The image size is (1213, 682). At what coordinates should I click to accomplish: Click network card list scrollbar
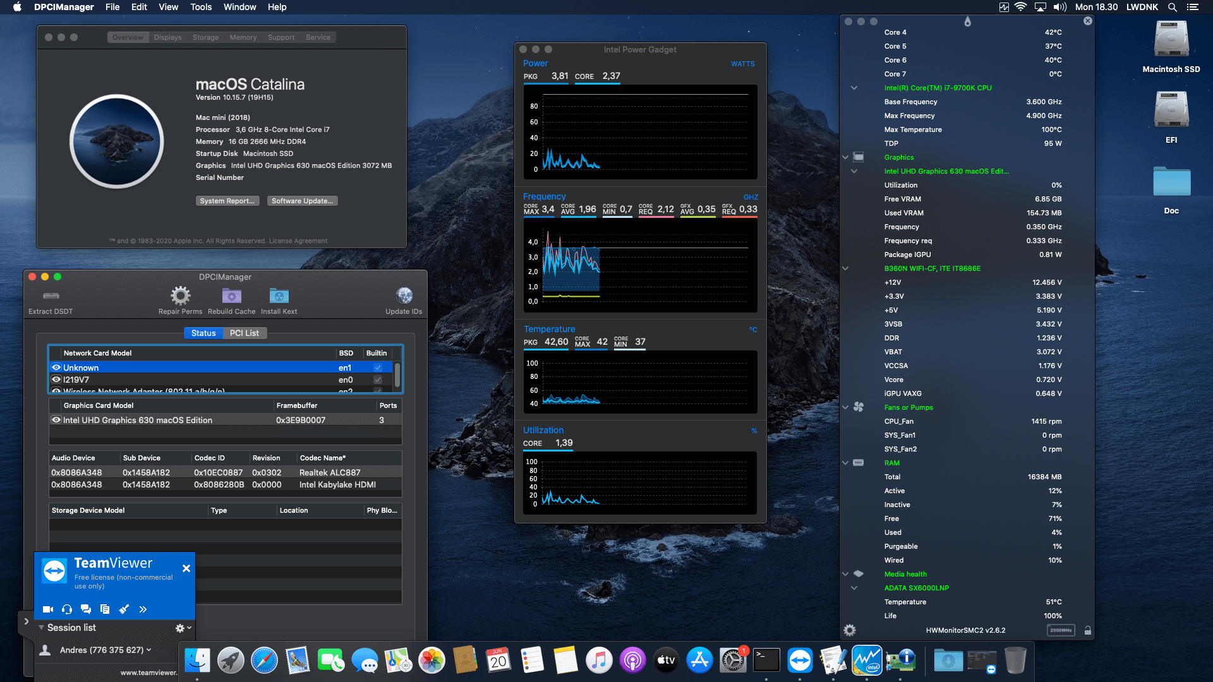tap(397, 374)
